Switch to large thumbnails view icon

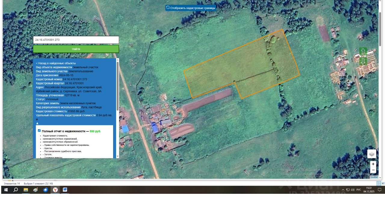pos(383,183)
